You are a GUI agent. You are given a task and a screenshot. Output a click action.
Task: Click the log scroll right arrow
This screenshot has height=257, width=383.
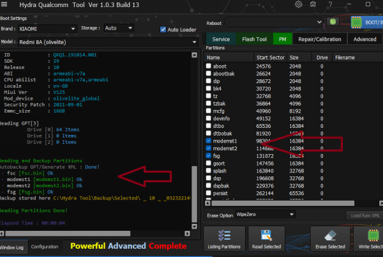[187, 233]
